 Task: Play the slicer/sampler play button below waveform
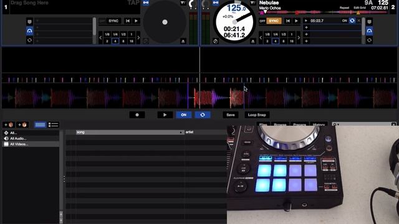coord(165,114)
